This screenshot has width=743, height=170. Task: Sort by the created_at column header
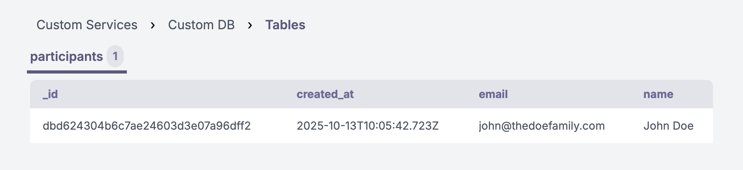coord(325,94)
